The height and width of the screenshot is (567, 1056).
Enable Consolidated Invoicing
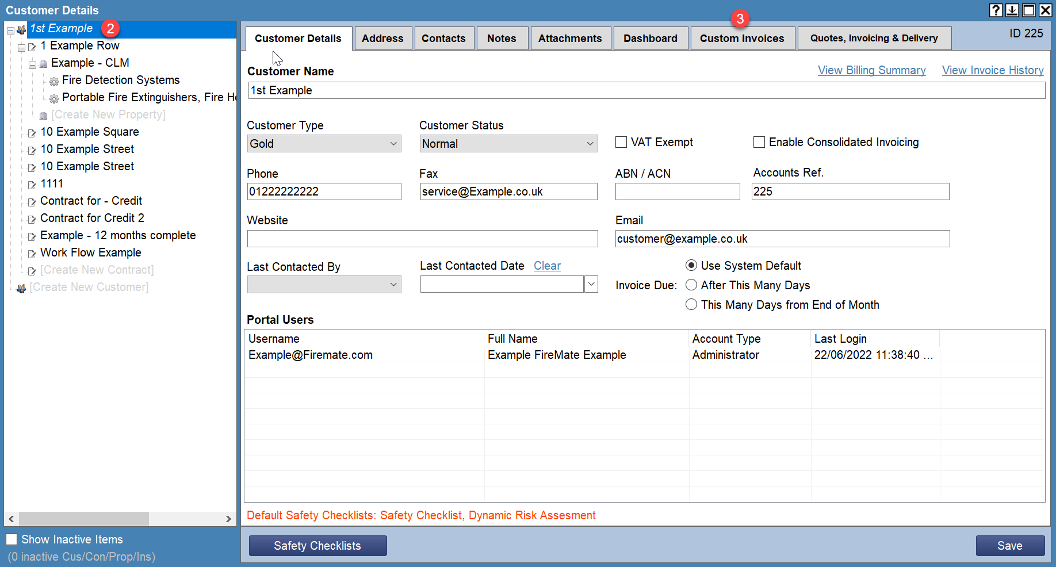click(759, 142)
